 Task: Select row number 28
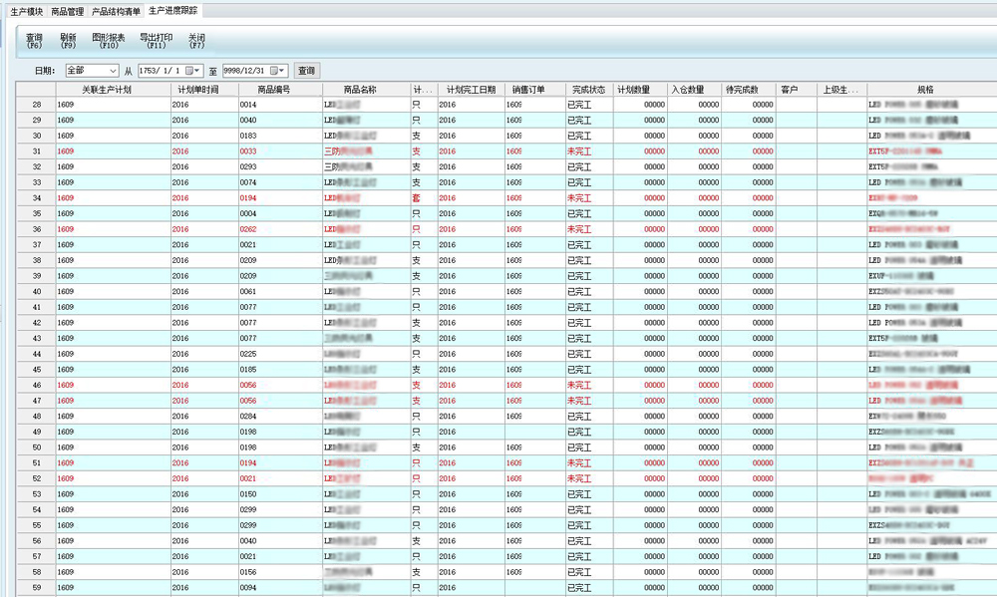tap(36, 105)
